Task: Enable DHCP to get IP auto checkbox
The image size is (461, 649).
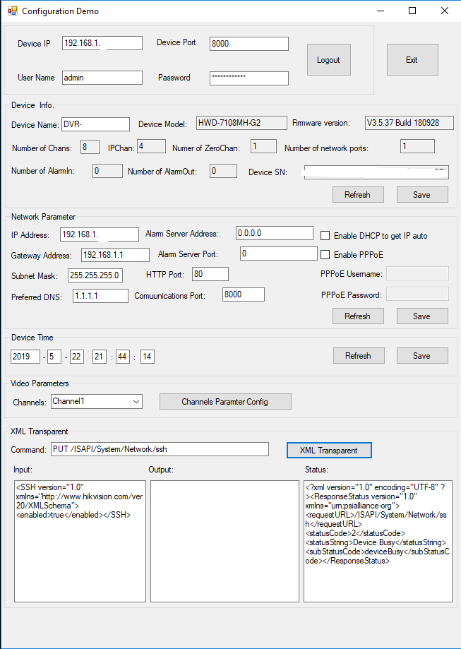Action: point(325,236)
